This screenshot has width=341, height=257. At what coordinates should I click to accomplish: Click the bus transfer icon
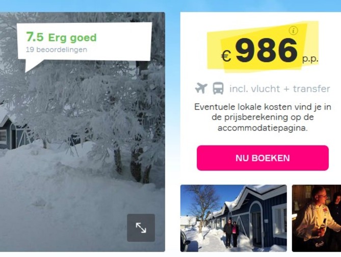click(218, 88)
